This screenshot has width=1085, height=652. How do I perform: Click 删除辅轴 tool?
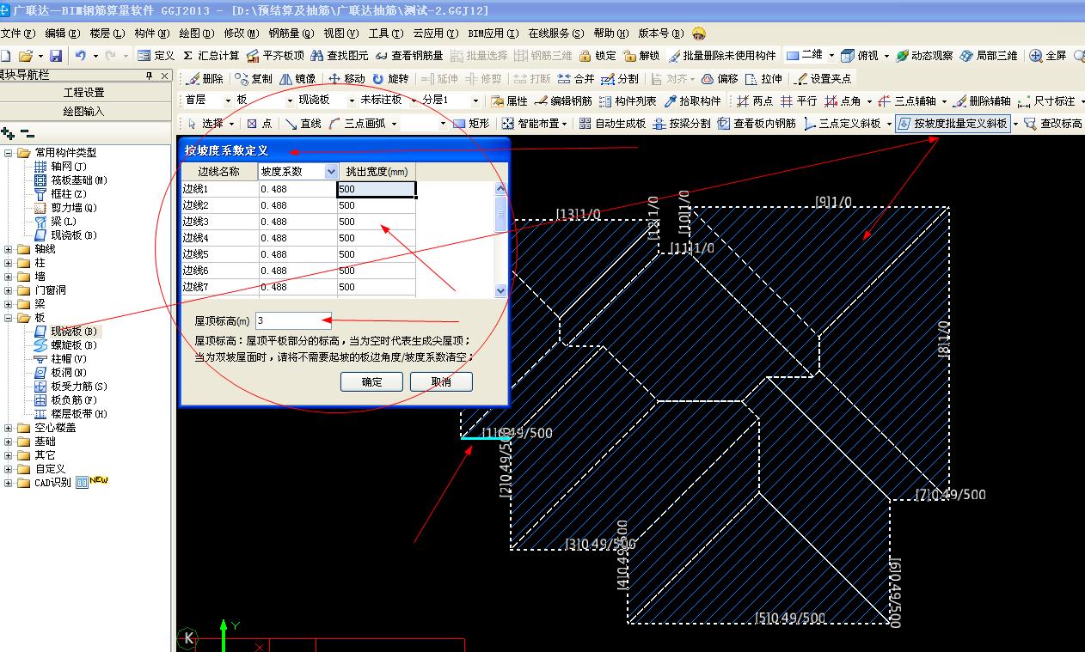pos(982,101)
